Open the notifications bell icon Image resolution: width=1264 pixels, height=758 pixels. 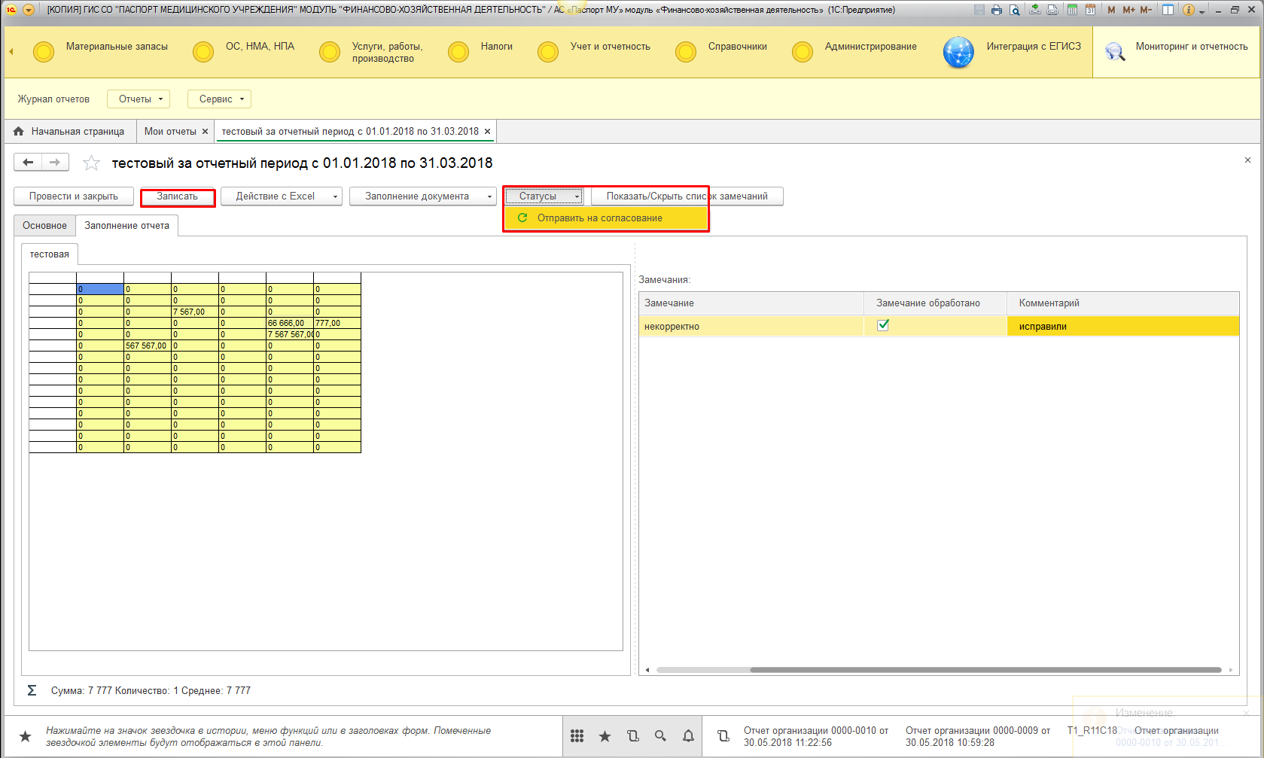coord(688,736)
